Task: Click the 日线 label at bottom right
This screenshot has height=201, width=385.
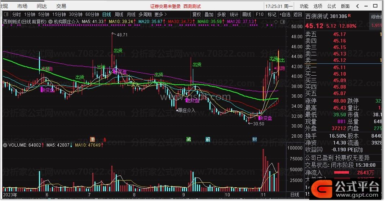Action: coord(295,195)
